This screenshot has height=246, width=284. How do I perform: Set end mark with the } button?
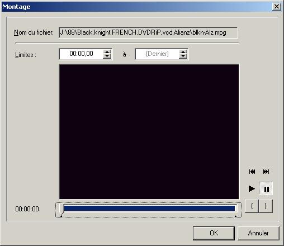(266, 206)
